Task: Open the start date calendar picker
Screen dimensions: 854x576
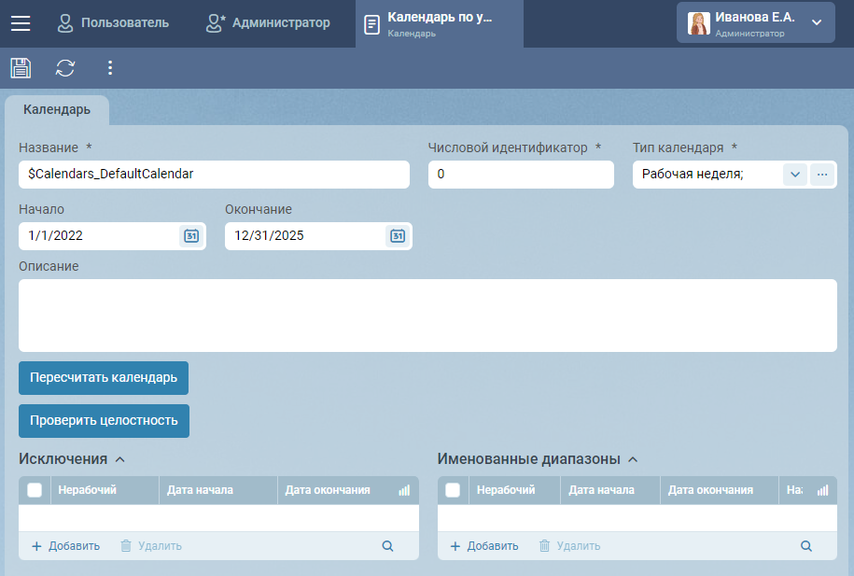Action: coord(190,236)
